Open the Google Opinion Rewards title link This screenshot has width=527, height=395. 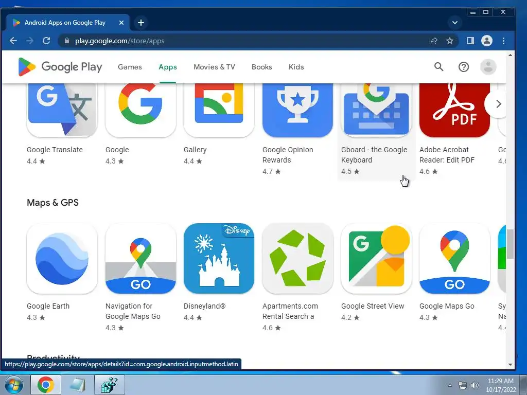click(x=288, y=155)
